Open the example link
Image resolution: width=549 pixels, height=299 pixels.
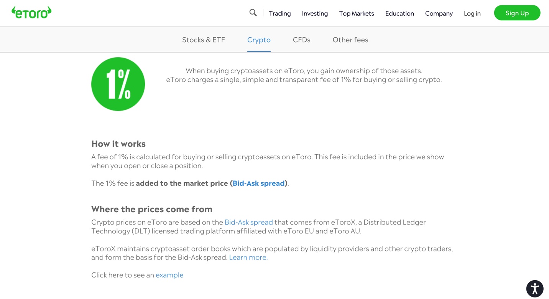(169, 275)
